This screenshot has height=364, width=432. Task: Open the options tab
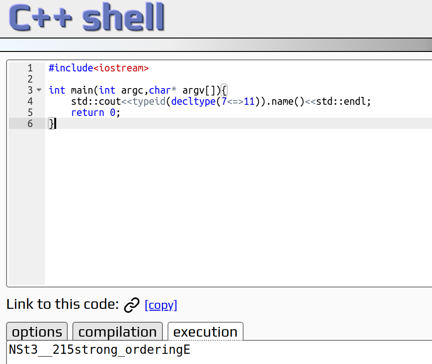tap(37, 332)
